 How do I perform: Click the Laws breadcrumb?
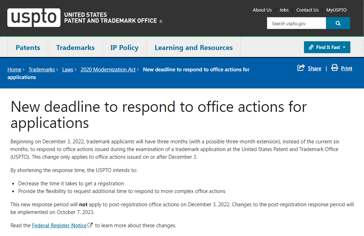[x=68, y=70]
